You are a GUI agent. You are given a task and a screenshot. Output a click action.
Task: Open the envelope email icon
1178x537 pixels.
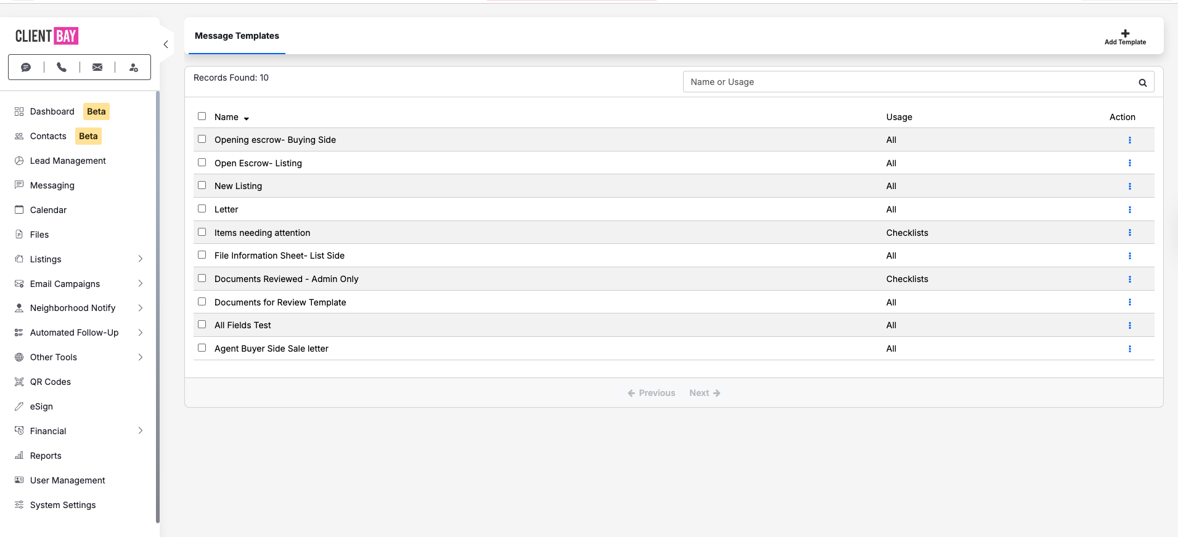pyautogui.click(x=97, y=68)
